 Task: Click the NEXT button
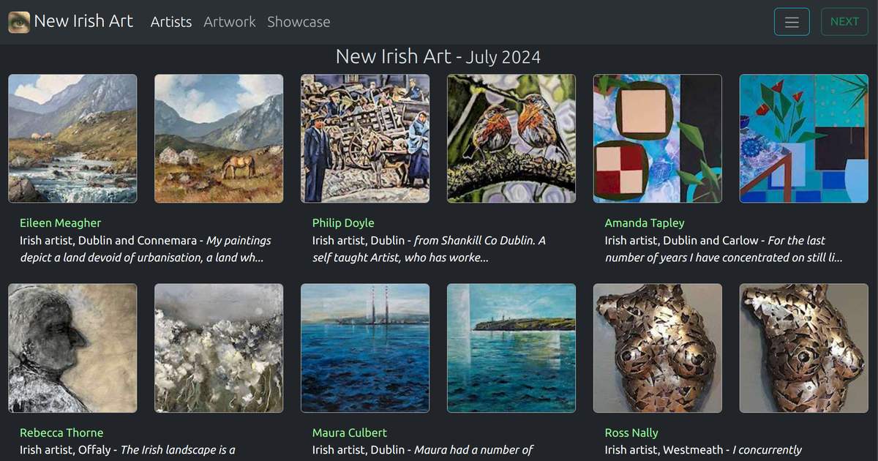[x=844, y=22]
